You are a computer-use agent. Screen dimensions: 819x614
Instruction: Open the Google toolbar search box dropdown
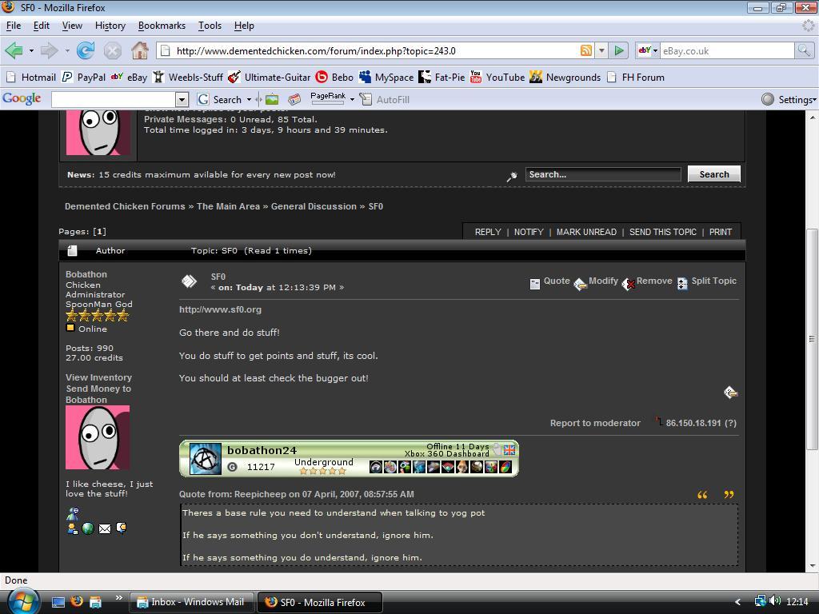(182, 99)
